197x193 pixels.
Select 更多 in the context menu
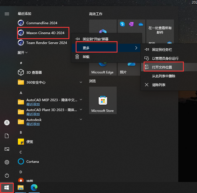coord(106,48)
